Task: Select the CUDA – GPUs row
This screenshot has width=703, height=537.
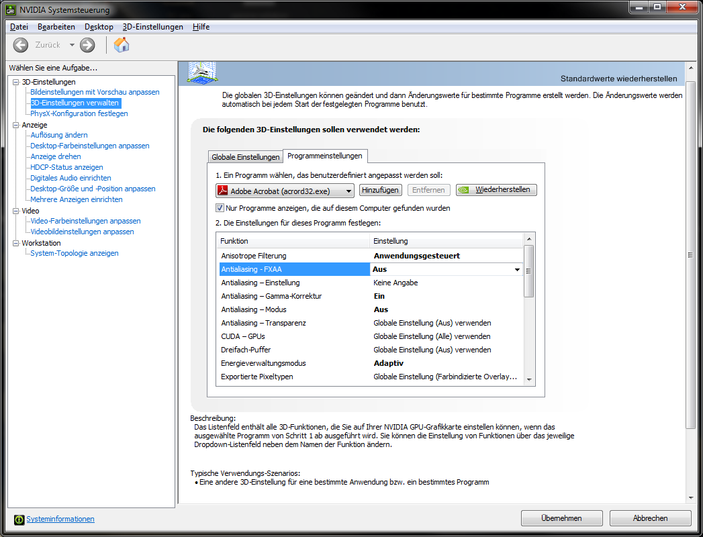Action: click(x=371, y=337)
